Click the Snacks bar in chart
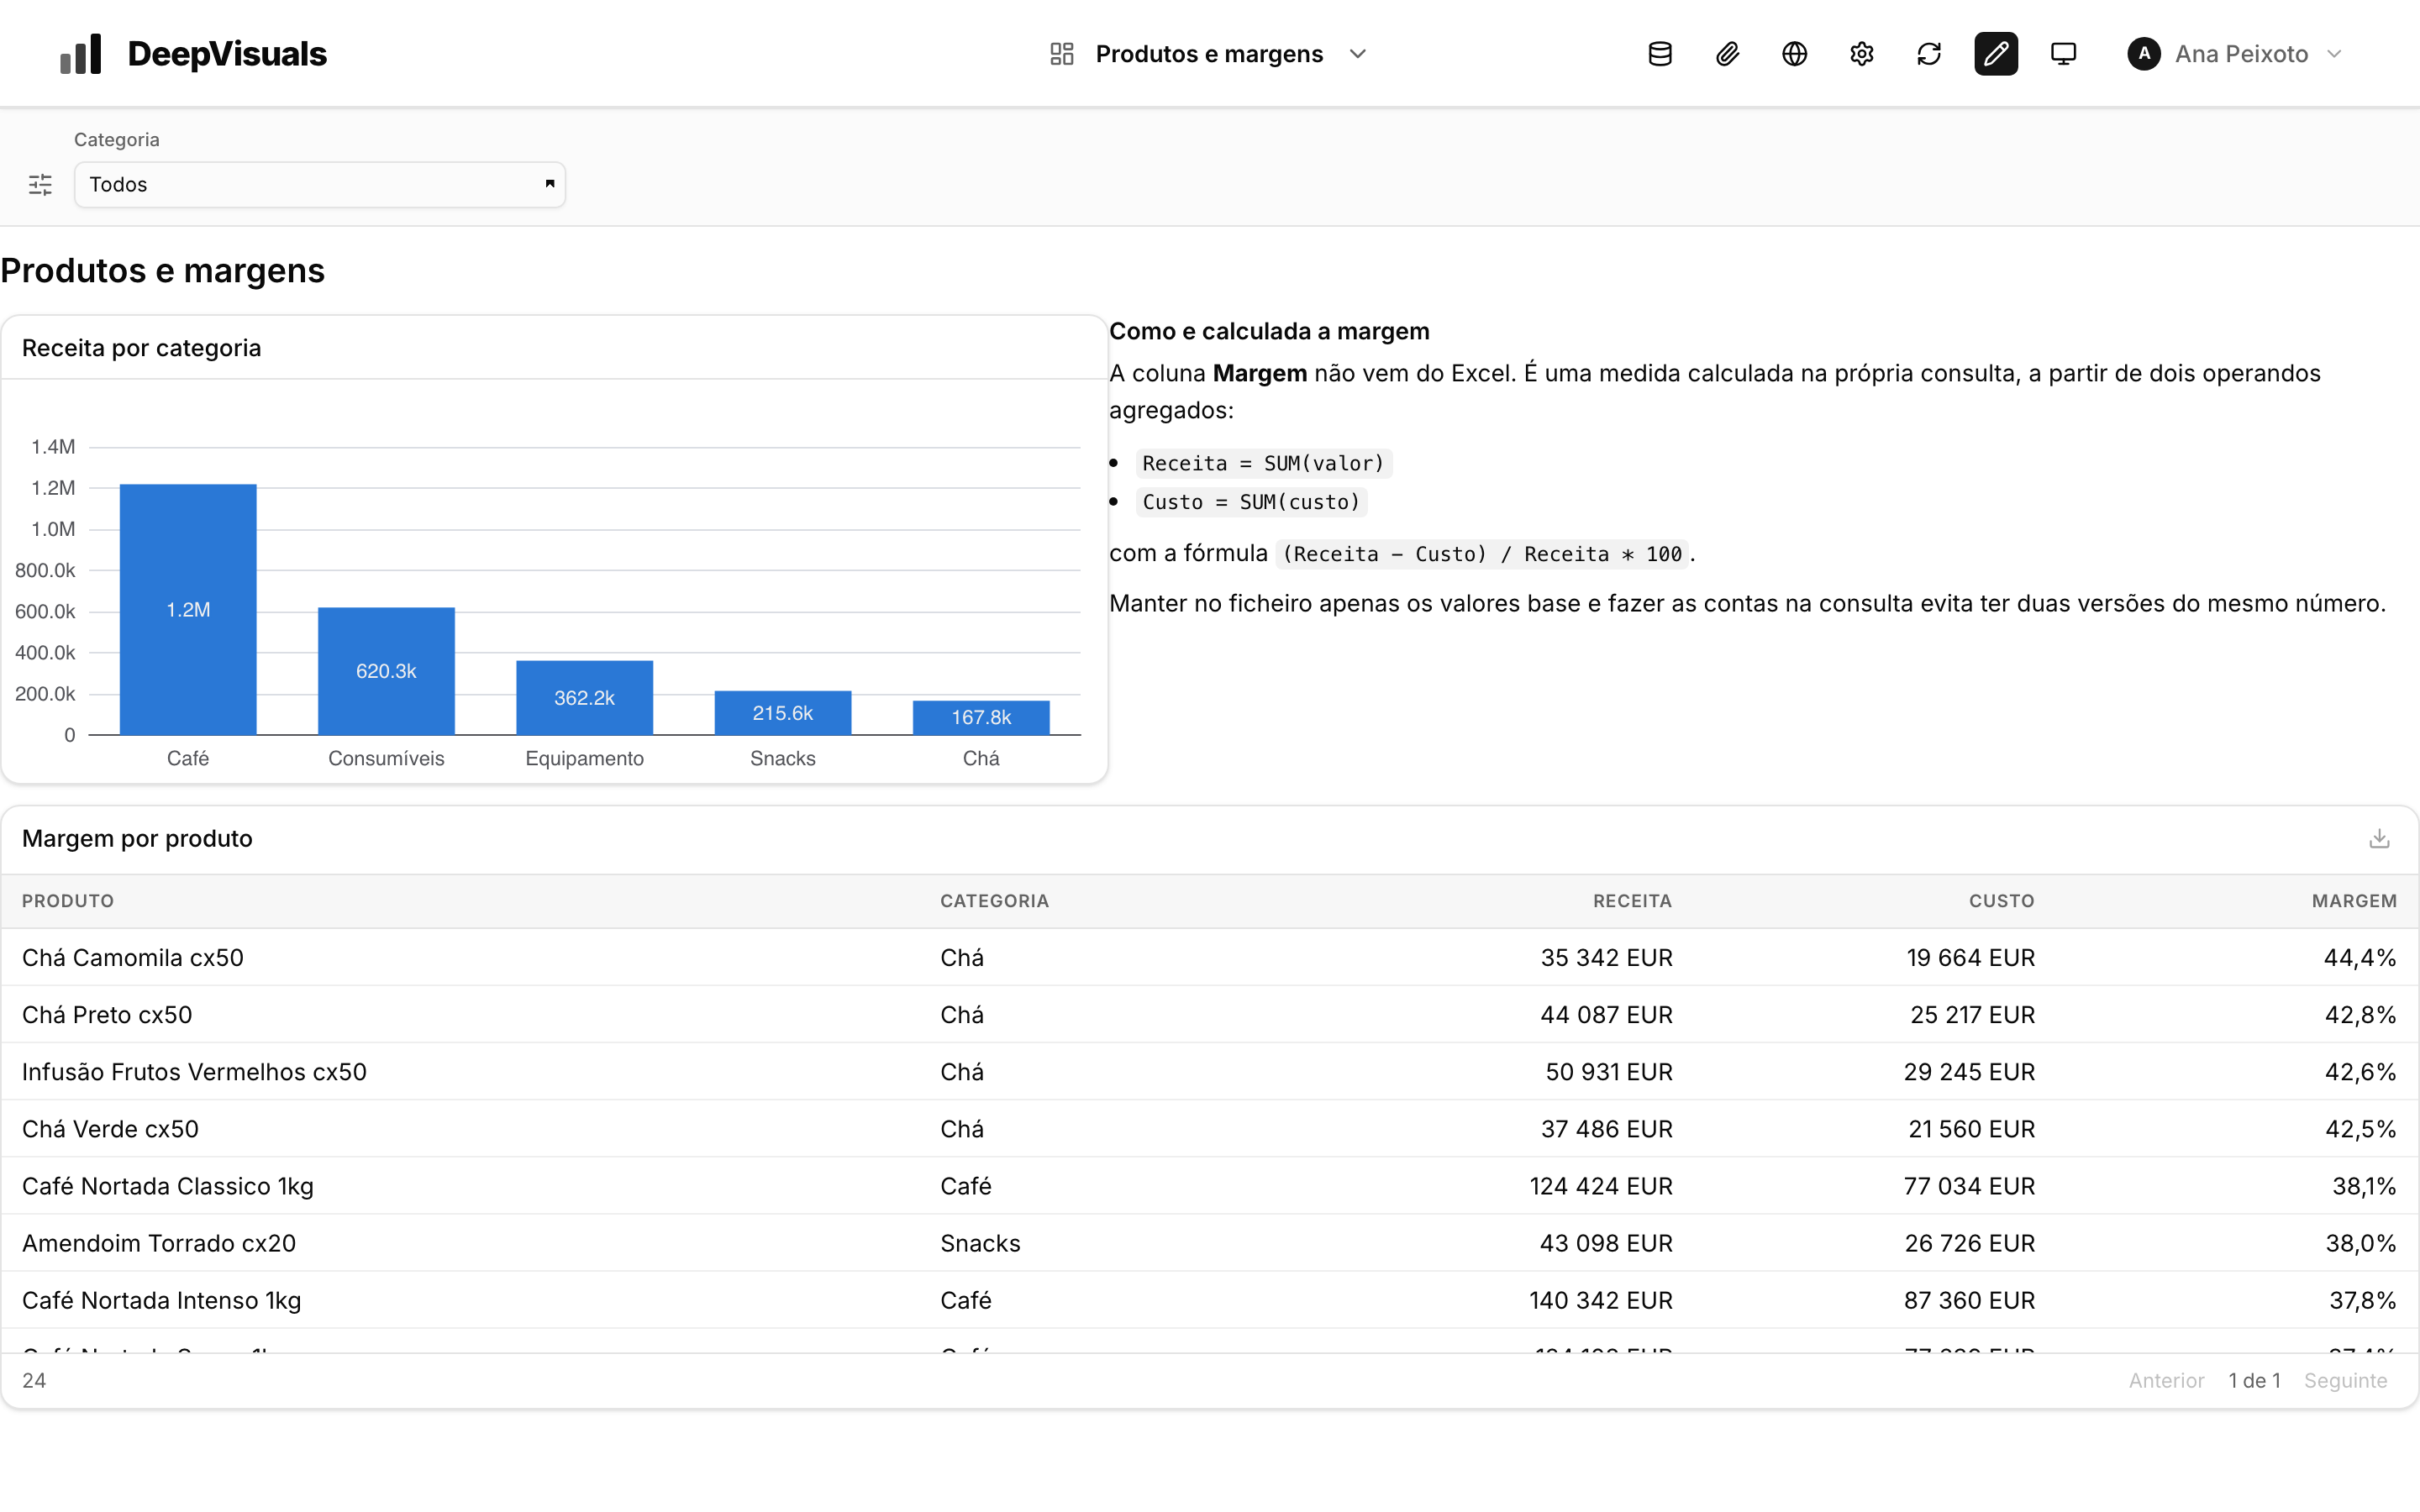The width and height of the screenshot is (2420, 1512). click(x=783, y=713)
